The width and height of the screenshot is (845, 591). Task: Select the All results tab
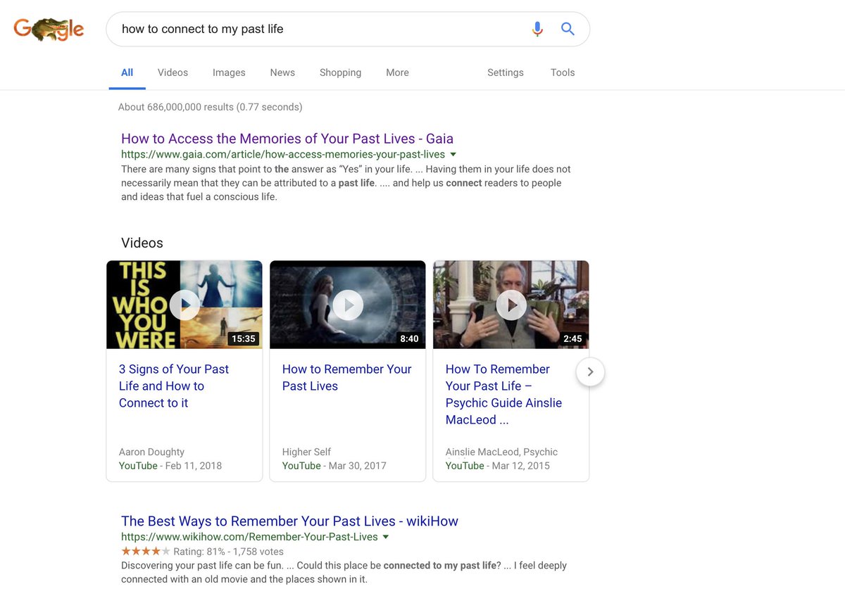(127, 72)
